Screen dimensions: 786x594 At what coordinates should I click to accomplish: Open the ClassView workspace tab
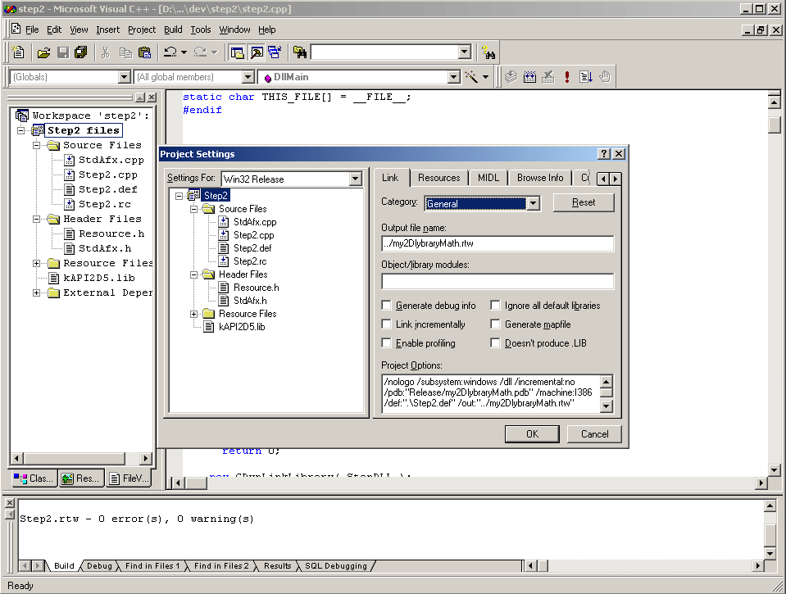pyautogui.click(x=34, y=478)
